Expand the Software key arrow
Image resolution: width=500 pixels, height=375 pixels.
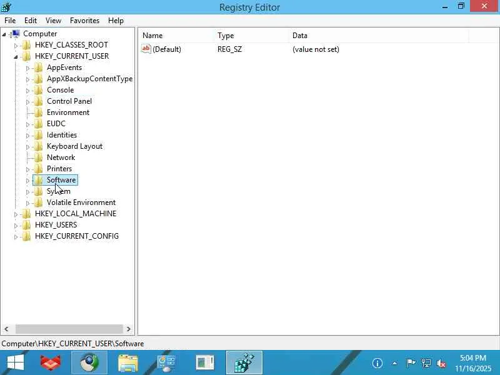[x=27, y=181]
